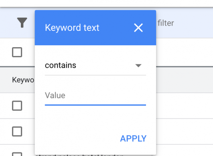Viewport: 213px width, 156px height.
Task: Focus the Value input field
Action: click(95, 96)
